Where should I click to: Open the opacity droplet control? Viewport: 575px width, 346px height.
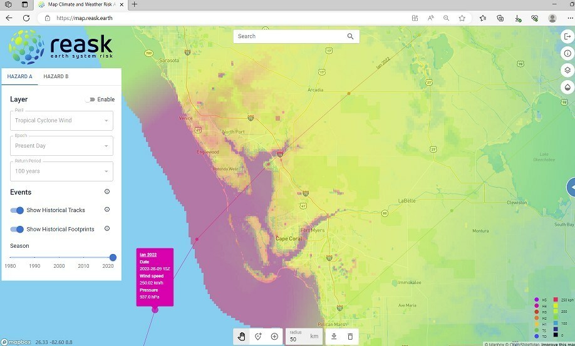(x=567, y=87)
